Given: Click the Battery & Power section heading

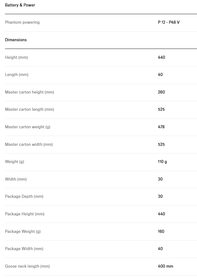Looking at the screenshot, I should (20, 5).
